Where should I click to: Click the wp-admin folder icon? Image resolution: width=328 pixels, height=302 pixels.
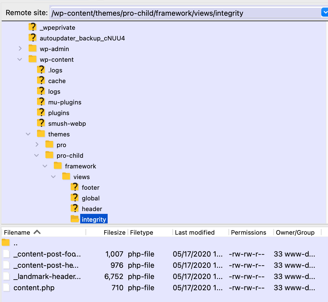(33, 49)
